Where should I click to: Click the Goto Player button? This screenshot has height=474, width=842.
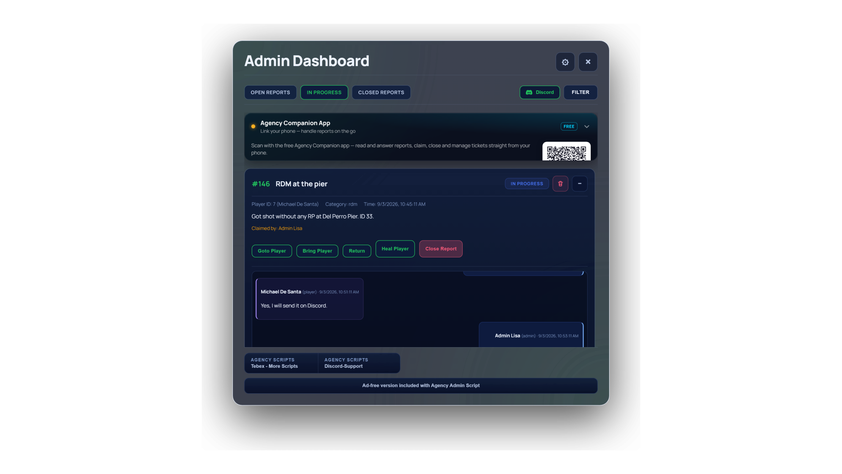[272, 251]
